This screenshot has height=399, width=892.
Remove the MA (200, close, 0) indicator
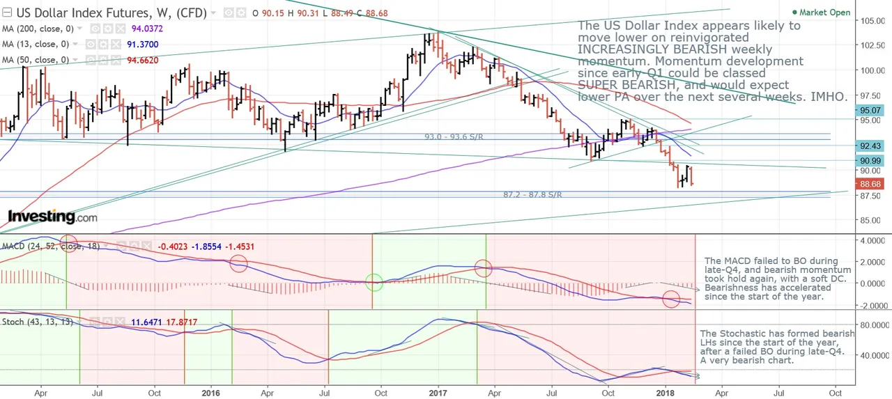click(x=120, y=29)
